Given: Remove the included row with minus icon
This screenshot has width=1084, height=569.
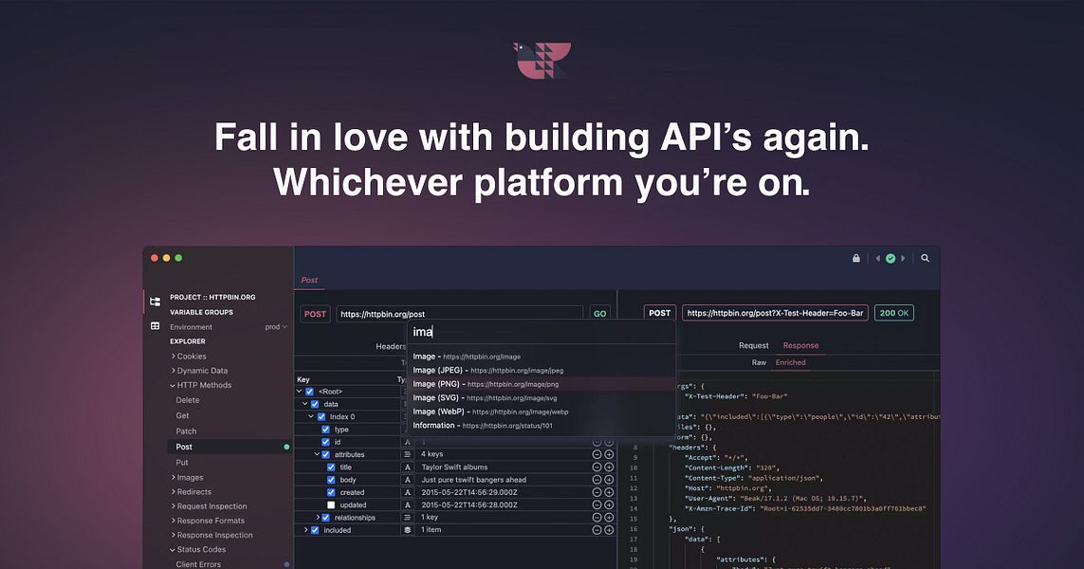Looking at the screenshot, I should click(597, 530).
